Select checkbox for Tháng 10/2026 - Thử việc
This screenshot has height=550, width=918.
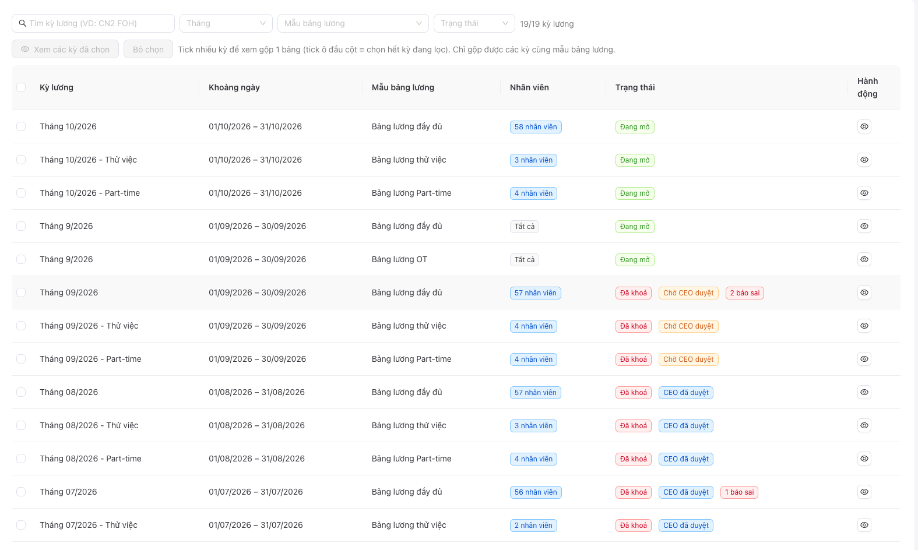coord(21,160)
